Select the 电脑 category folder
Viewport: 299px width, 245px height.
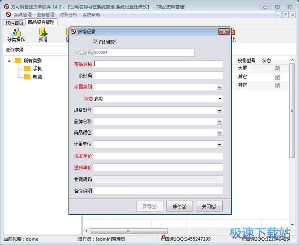pos(33,77)
